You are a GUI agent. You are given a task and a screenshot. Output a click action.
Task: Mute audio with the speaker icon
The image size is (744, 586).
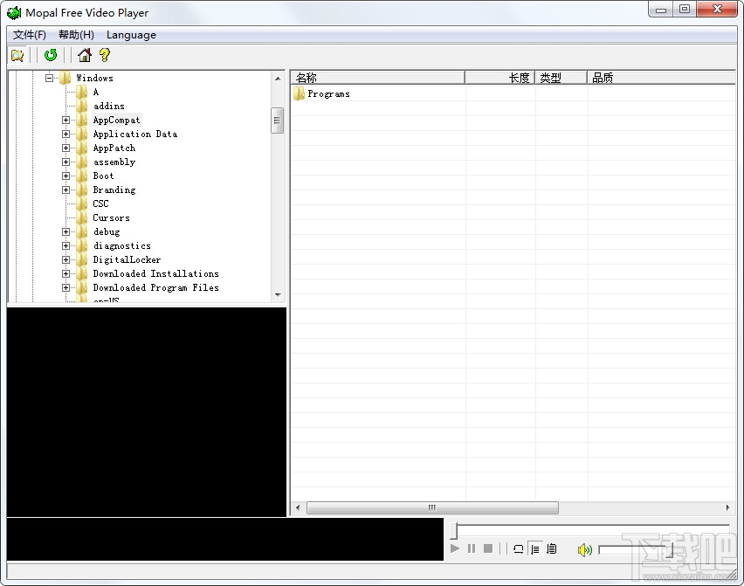pos(584,549)
